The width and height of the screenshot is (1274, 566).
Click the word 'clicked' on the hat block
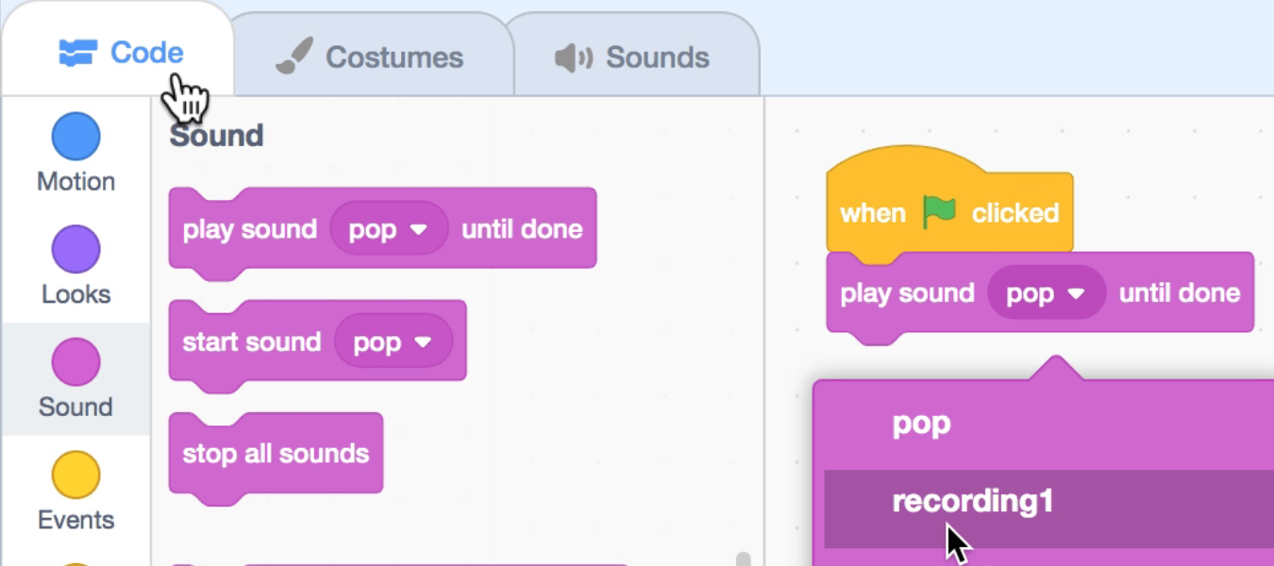pyautogui.click(x=1015, y=213)
